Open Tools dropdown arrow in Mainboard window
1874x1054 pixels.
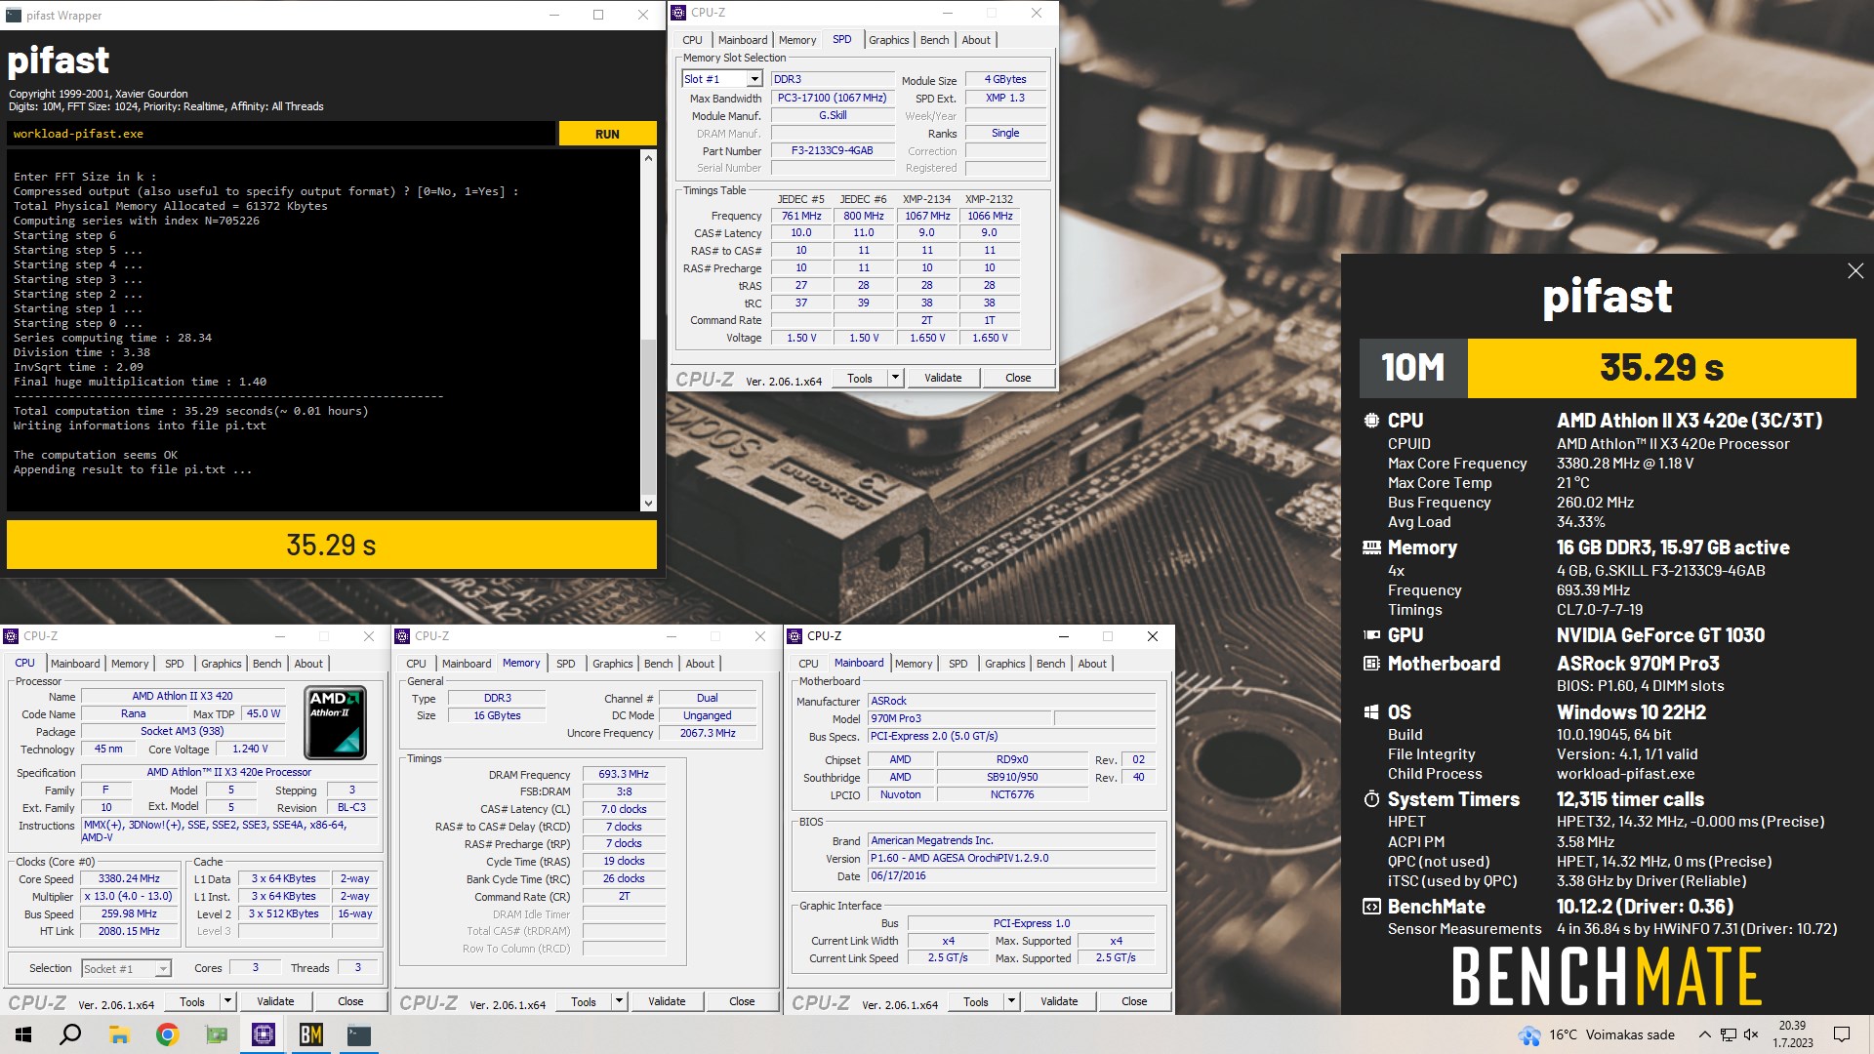click(x=1011, y=1001)
